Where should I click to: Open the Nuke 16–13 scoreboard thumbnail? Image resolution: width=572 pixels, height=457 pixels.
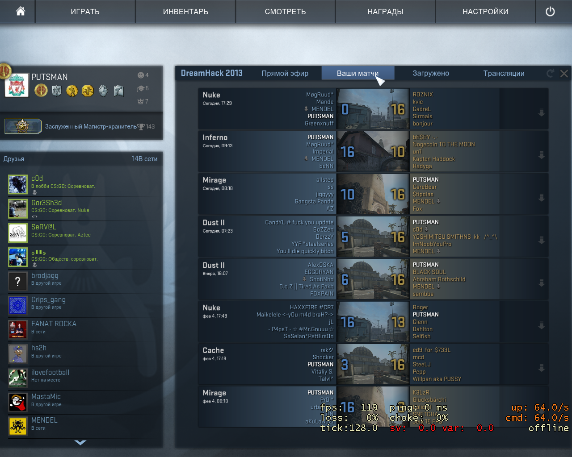point(373,322)
